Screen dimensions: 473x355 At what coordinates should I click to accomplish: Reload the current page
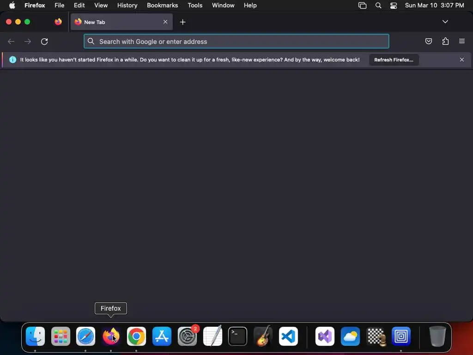click(x=44, y=41)
